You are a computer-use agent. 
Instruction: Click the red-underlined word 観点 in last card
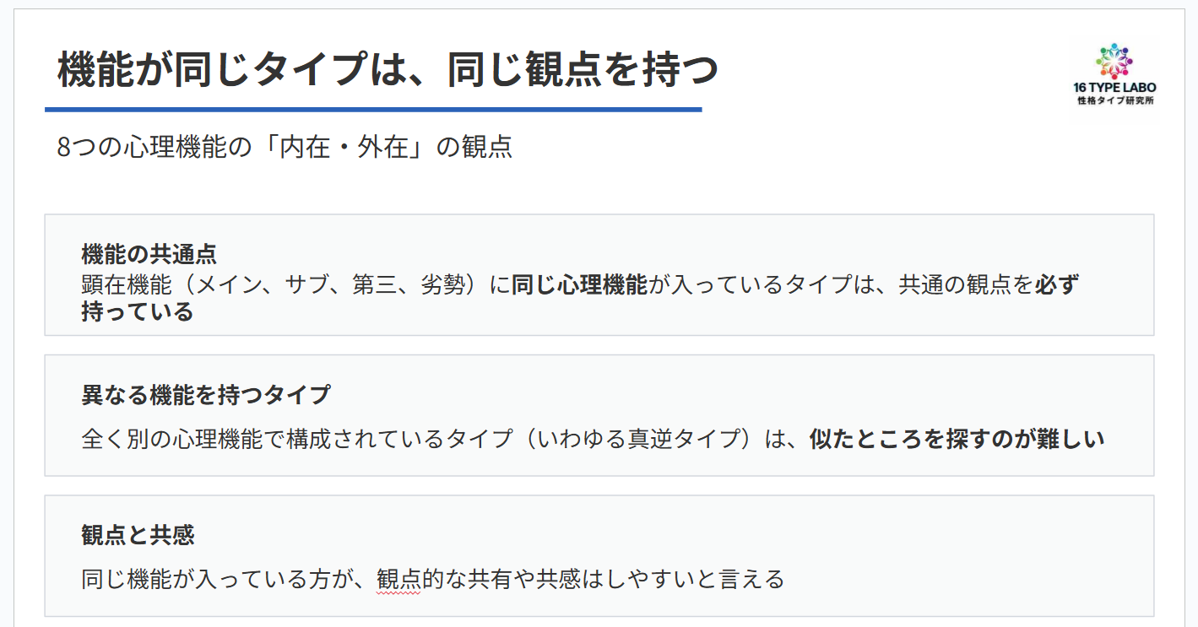[x=398, y=579]
